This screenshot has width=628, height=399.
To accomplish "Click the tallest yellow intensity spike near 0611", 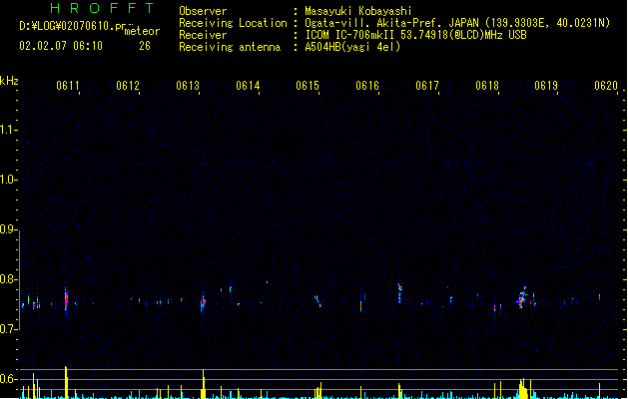I will coord(66,382).
